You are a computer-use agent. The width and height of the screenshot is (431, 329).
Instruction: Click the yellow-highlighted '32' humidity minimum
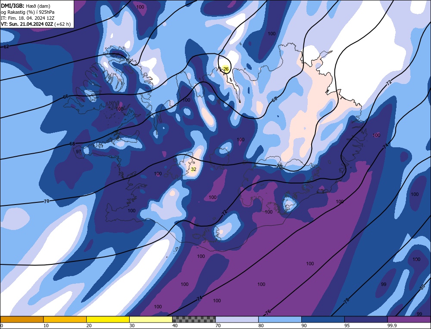[194, 169]
